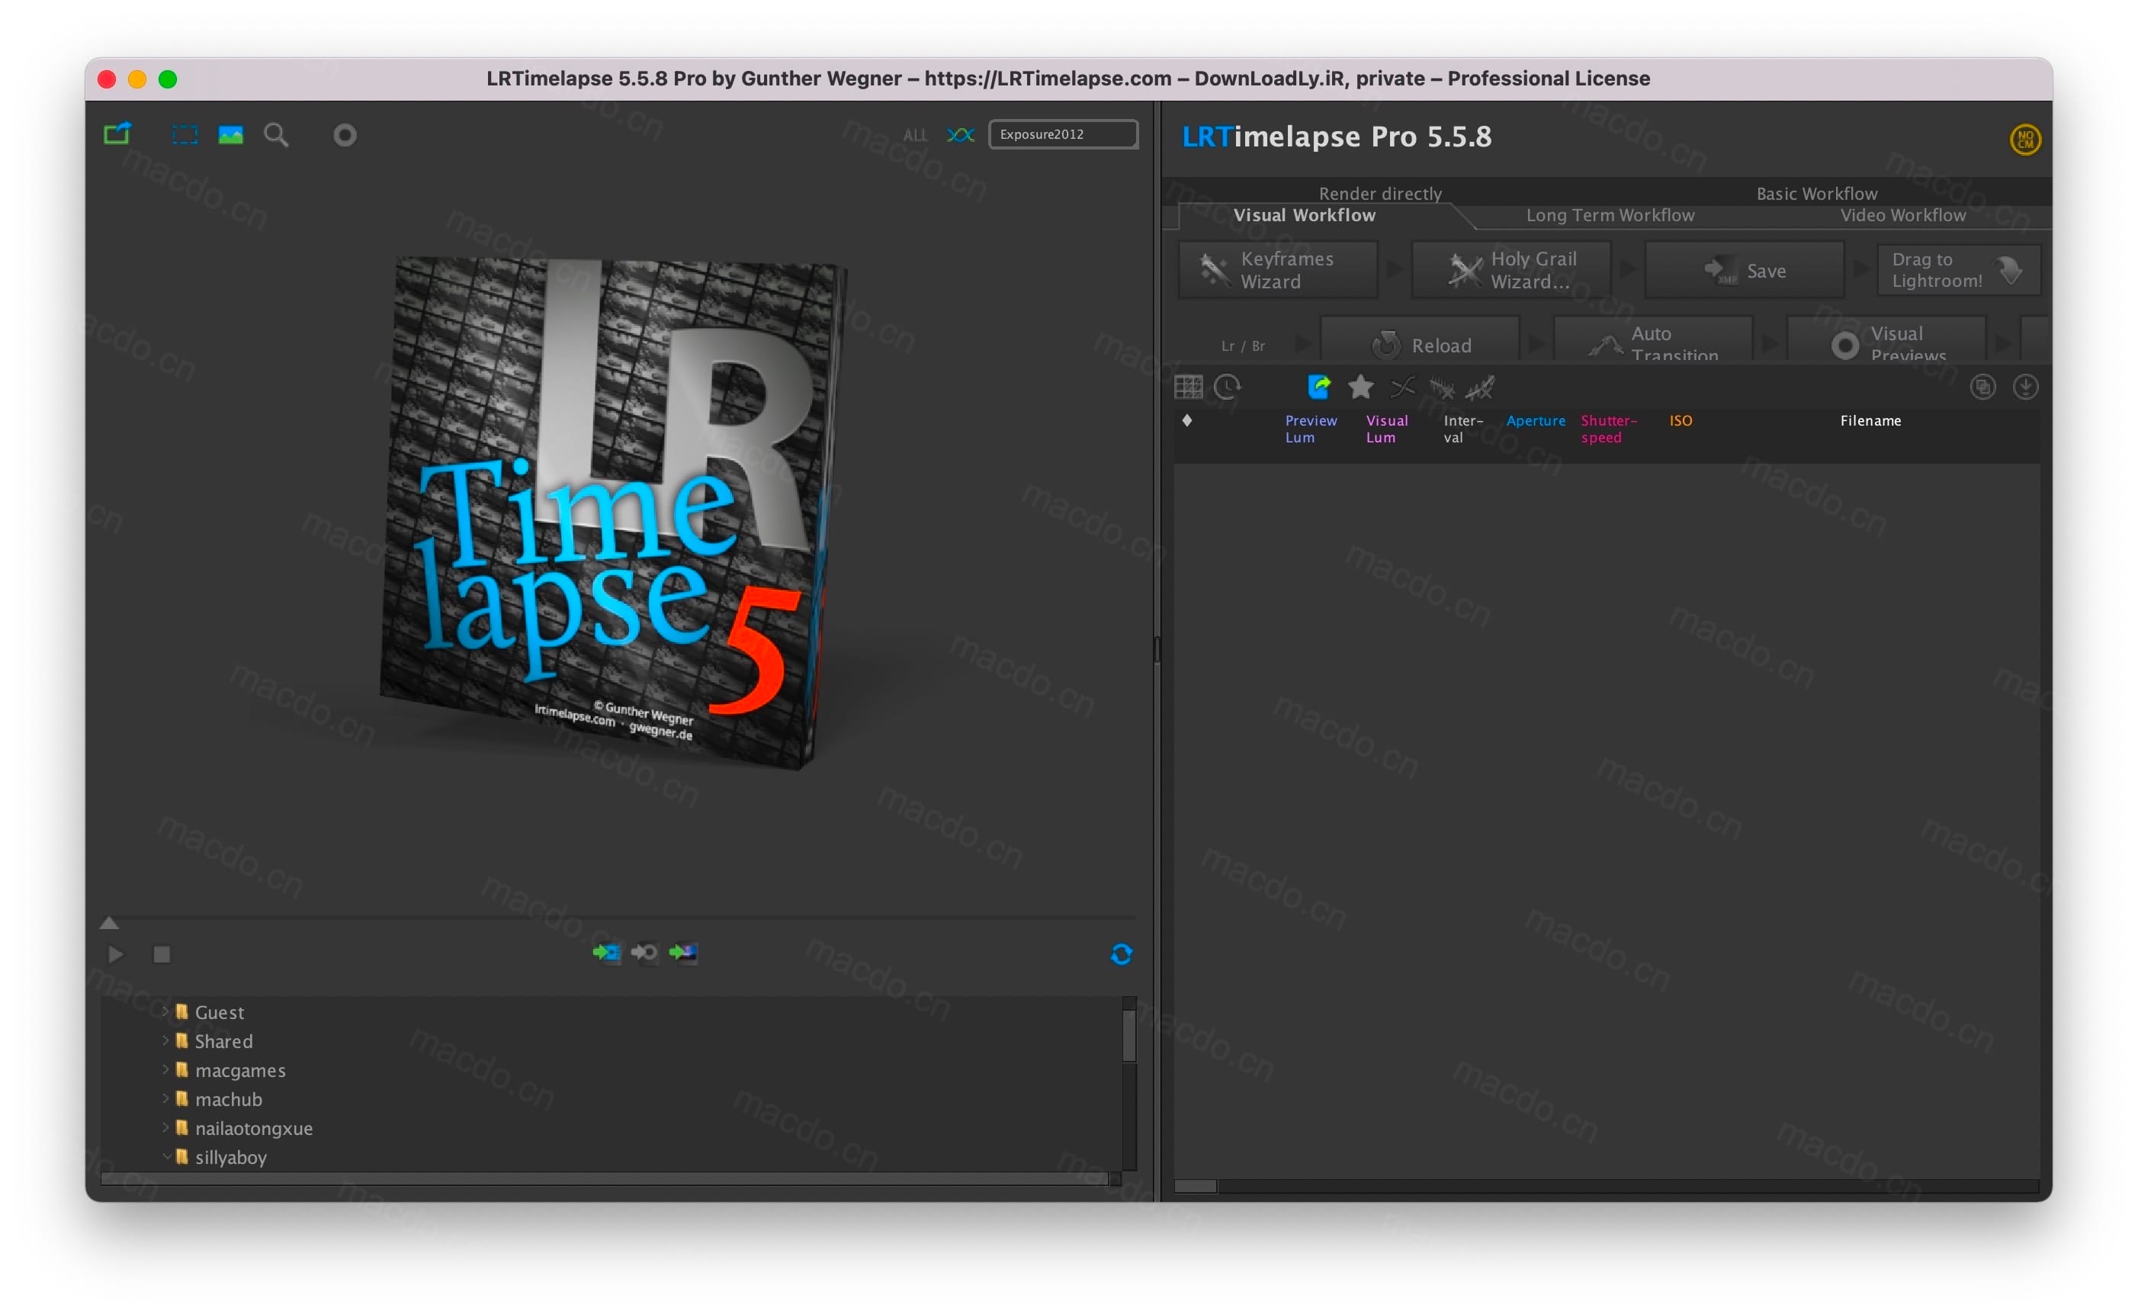
Task: Click the blue refresh folder icon
Action: click(x=1121, y=954)
